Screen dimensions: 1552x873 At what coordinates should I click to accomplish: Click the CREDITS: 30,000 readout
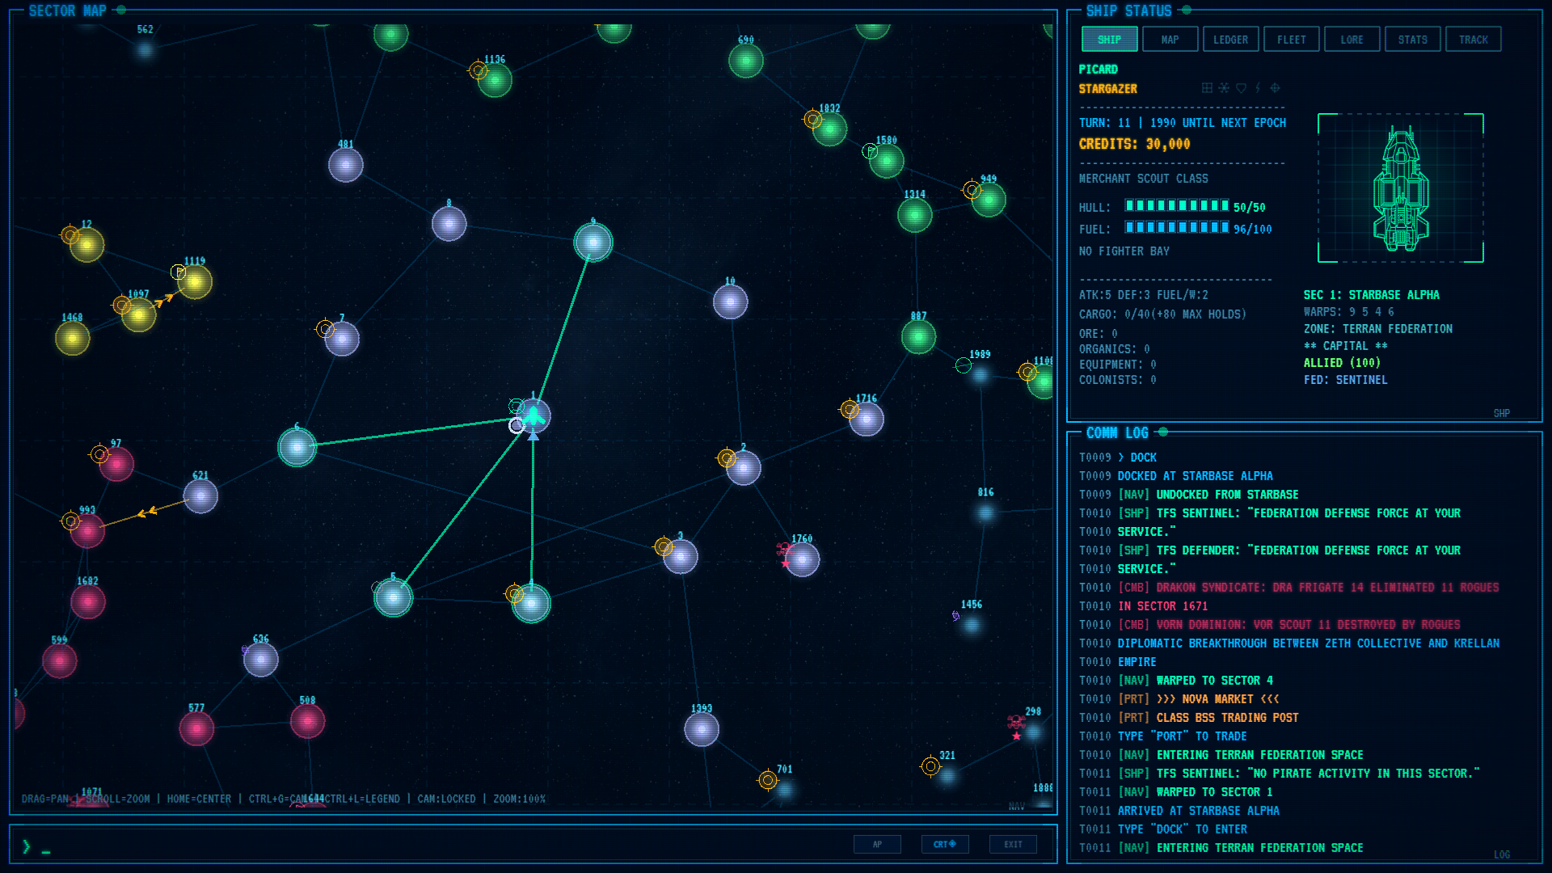[x=1134, y=144]
